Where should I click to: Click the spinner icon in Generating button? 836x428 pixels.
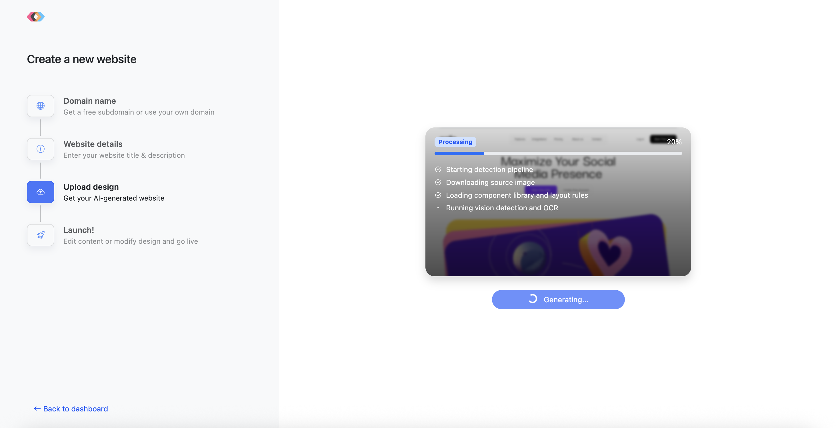tap(533, 299)
